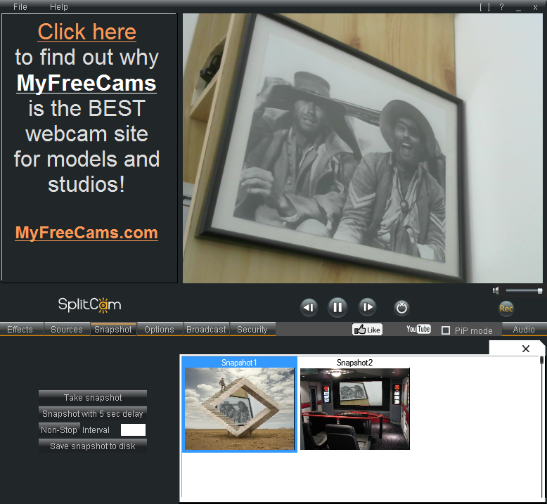Click the round reset/power icon

click(x=401, y=308)
